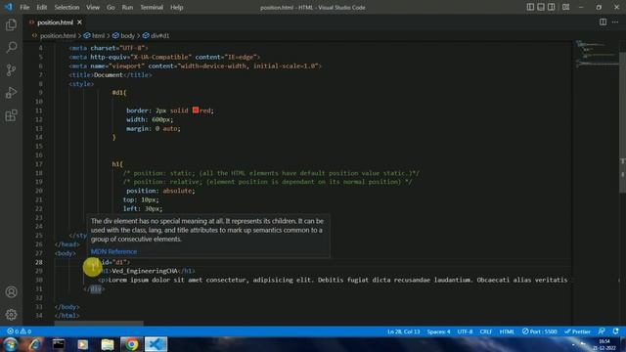
Task: Click the VS Code logo icon in title bar
Action: (8, 7)
